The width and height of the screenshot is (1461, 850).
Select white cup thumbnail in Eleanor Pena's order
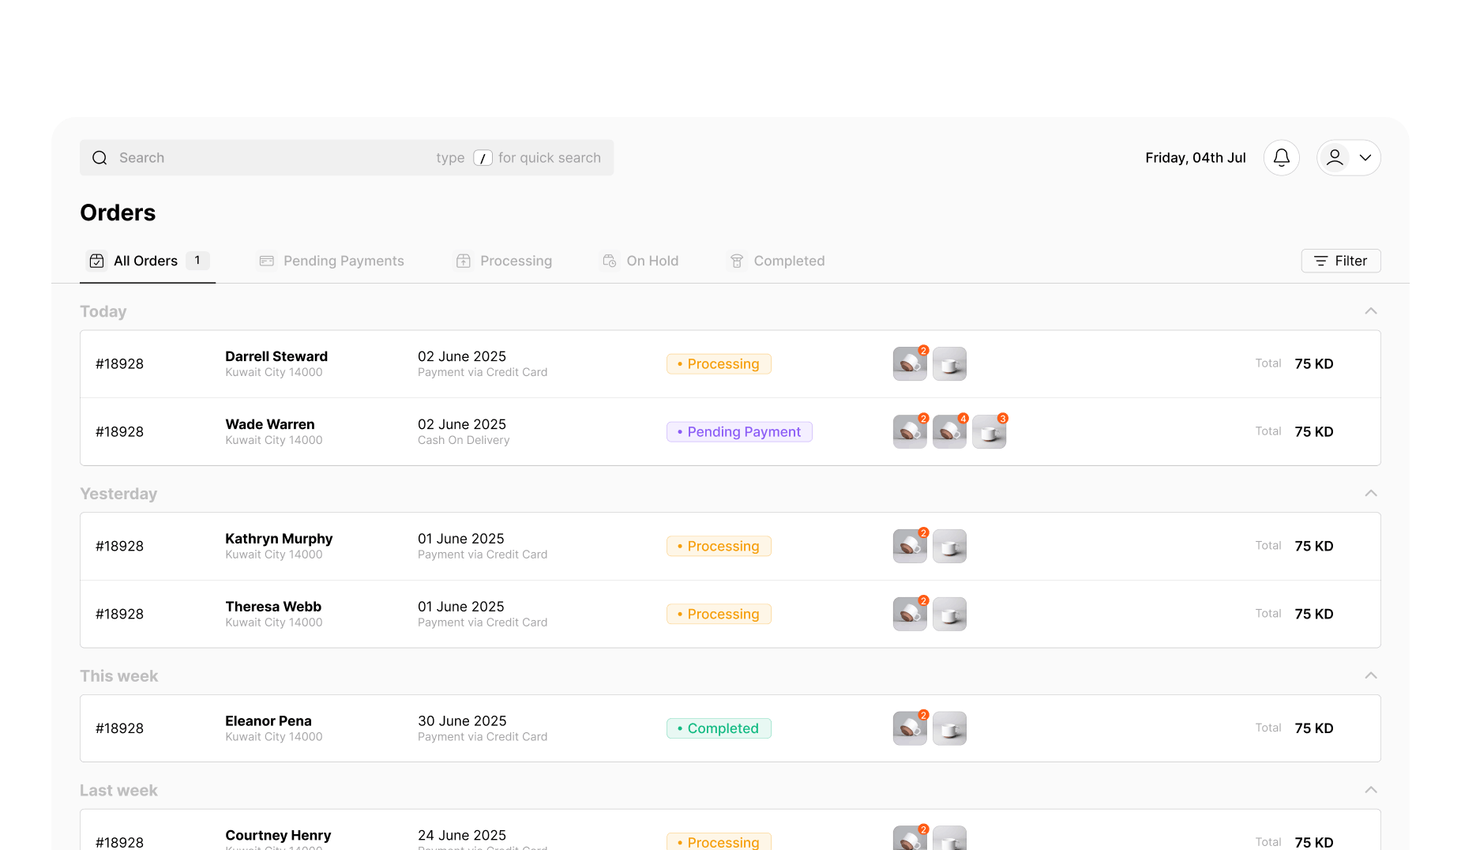tap(949, 729)
